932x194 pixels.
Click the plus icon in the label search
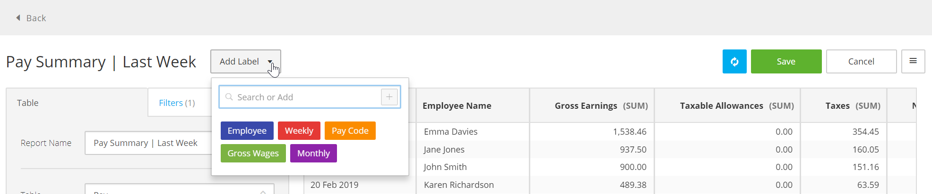tap(389, 97)
